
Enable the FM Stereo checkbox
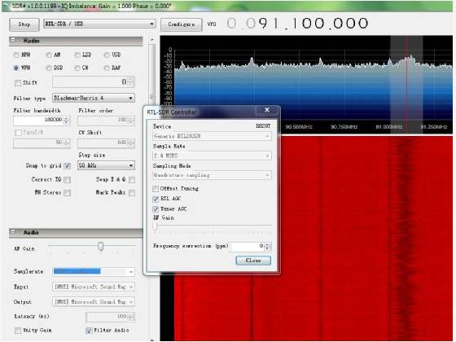tap(67, 193)
